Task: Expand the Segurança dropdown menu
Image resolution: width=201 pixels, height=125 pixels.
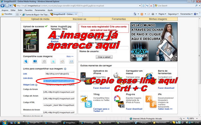Action: click(x=173, y=14)
